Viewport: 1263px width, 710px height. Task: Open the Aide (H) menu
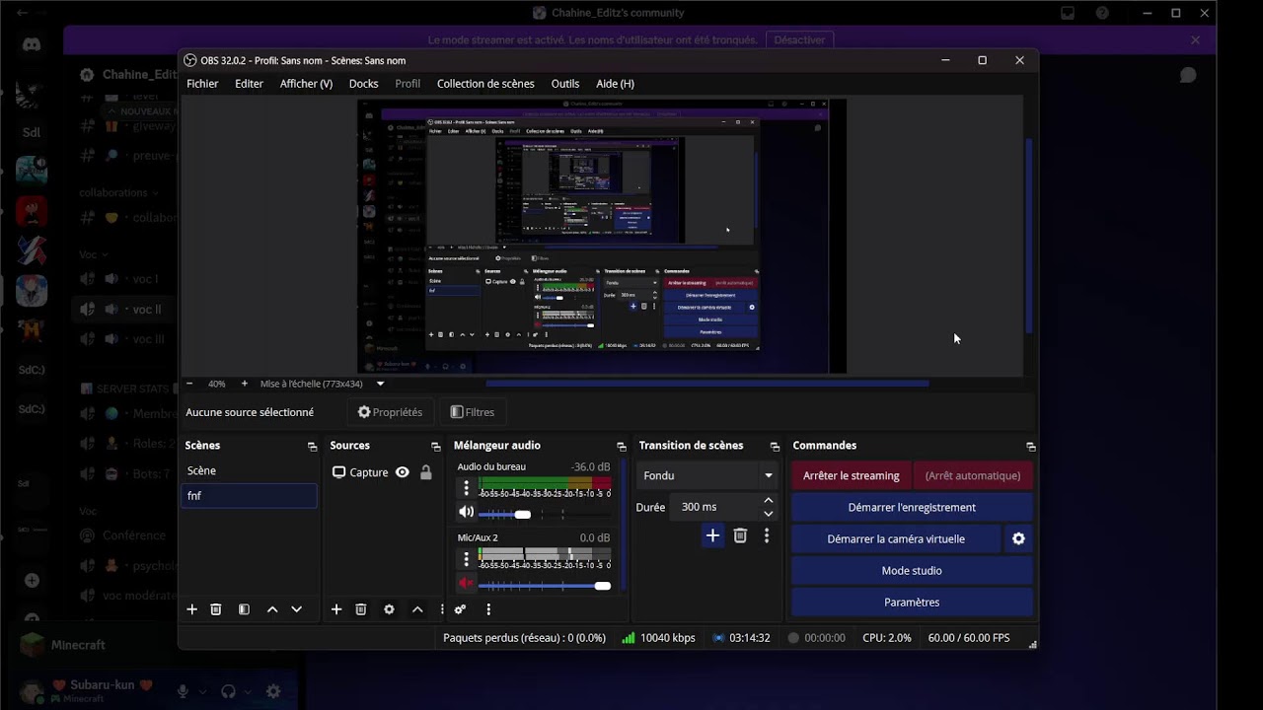pyautogui.click(x=616, y=84)
